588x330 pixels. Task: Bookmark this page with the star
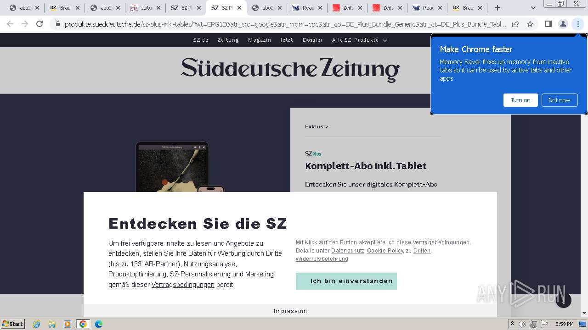(x=530, y=24)
